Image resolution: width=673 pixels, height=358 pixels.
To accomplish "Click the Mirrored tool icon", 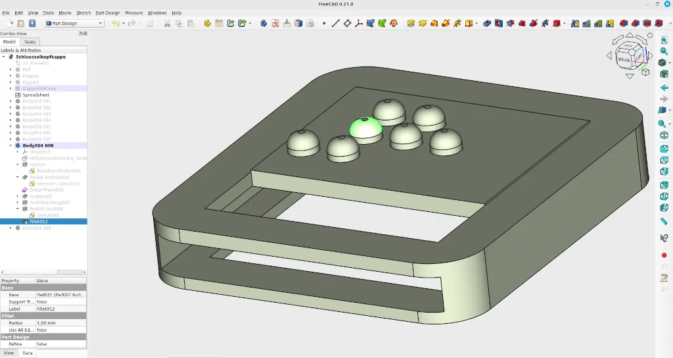I will pyautogui.click(x=575, y=23).
